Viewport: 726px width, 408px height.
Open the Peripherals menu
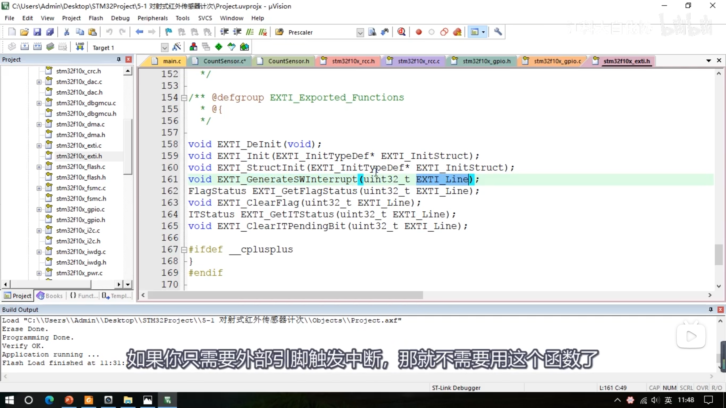pyautogui.click(x=153, y=18)
